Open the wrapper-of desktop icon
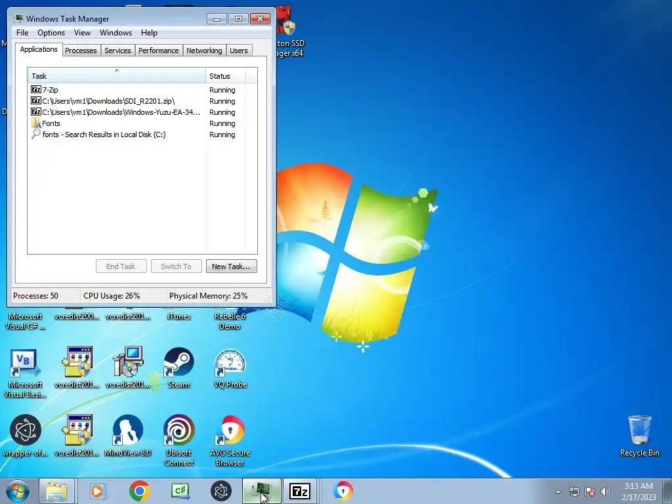Image resolution: width=672 pixels, height=504 pixels. 25,436
